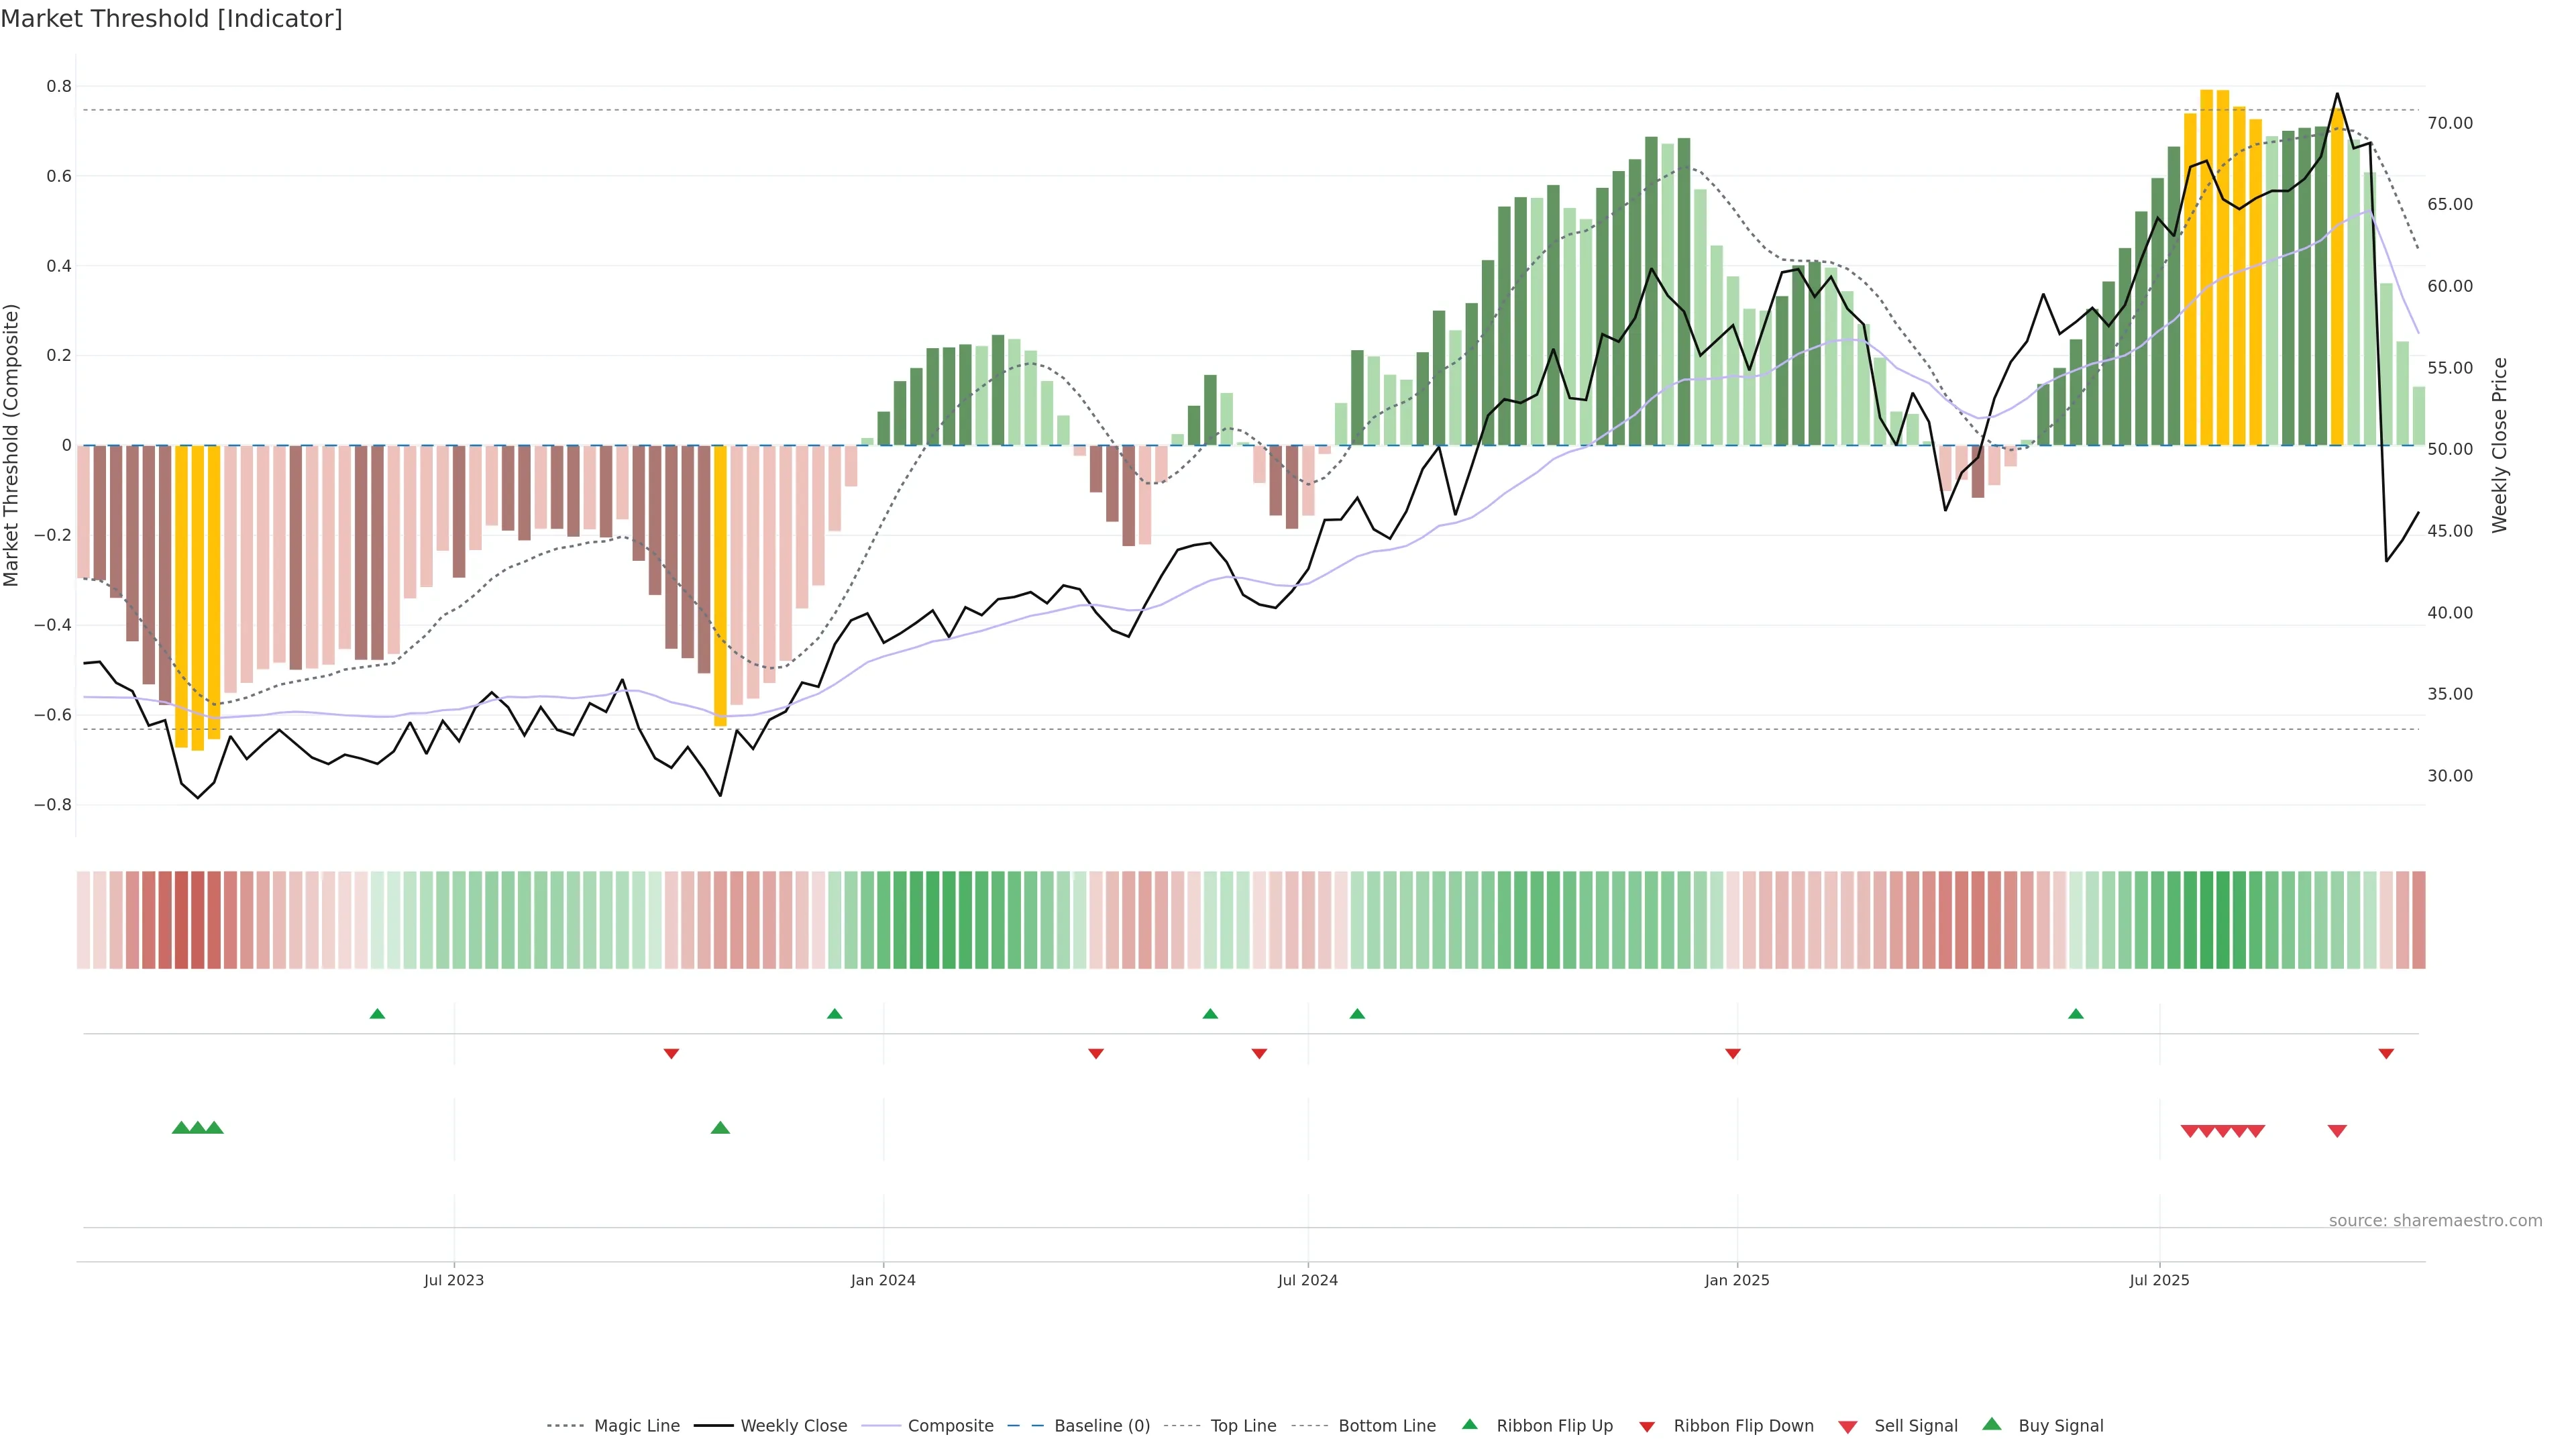
Task: Click the Ribbon Flip Up marker before Jan 2024
Action: pos(835,1014)
